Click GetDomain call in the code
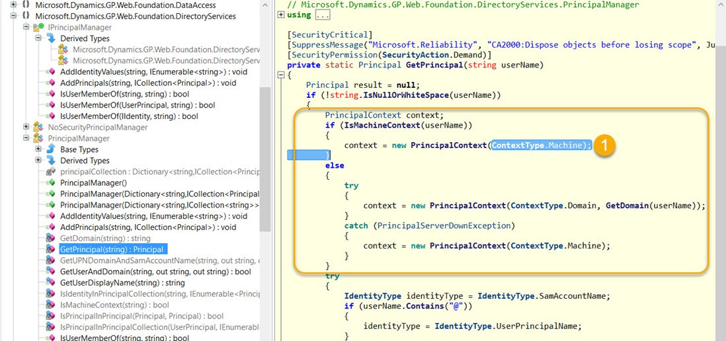This screenshot has height=341, width=726. pos(627,206)
